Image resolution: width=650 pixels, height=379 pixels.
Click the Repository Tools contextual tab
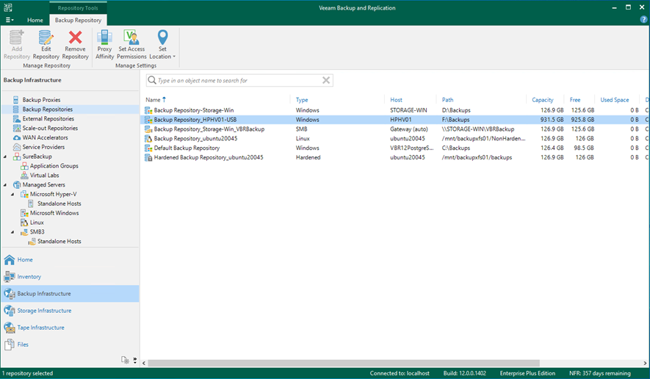pos(78,8)
